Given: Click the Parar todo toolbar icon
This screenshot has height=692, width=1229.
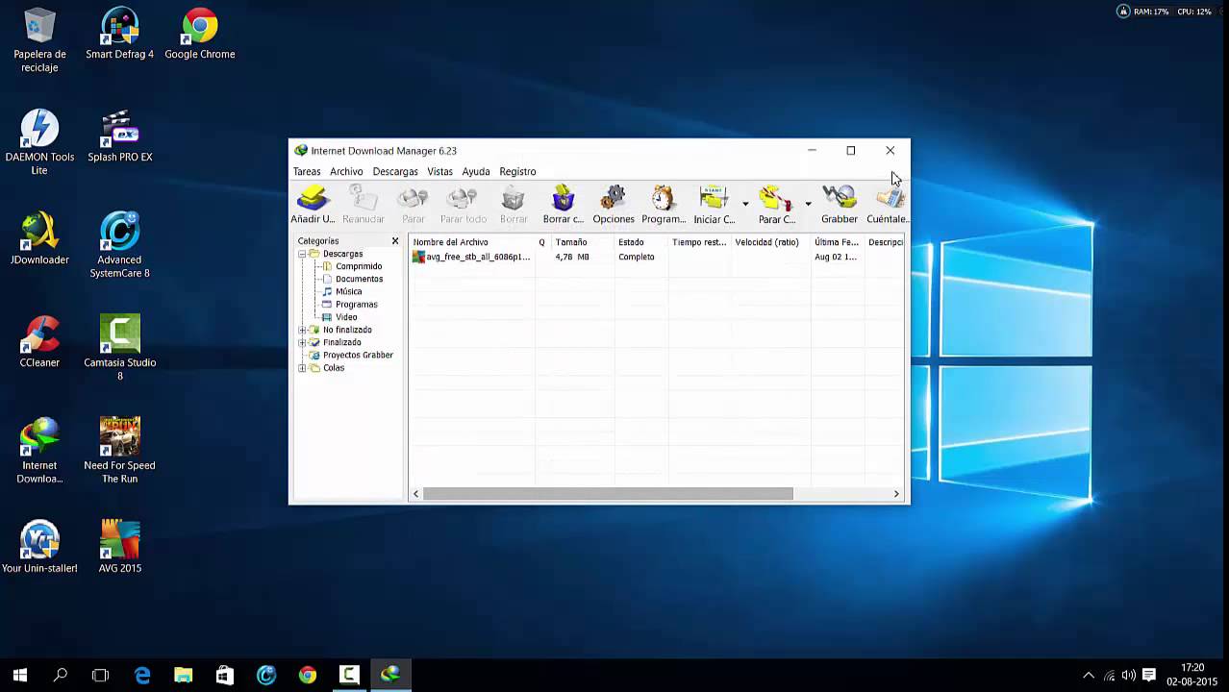Looking at the screenshot, I should click(x=463, y=204).
